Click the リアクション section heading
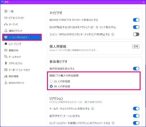Screen dimensions: 146x127 pos(56,98)
